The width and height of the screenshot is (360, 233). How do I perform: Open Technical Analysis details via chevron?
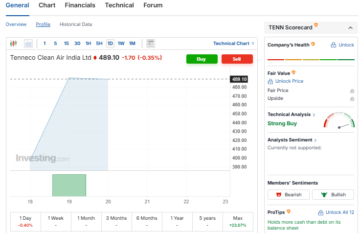[x=314, y=115]
